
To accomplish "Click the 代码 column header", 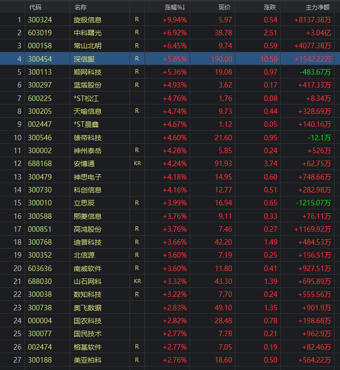I will pyautogui.click(x=35, y=7).
